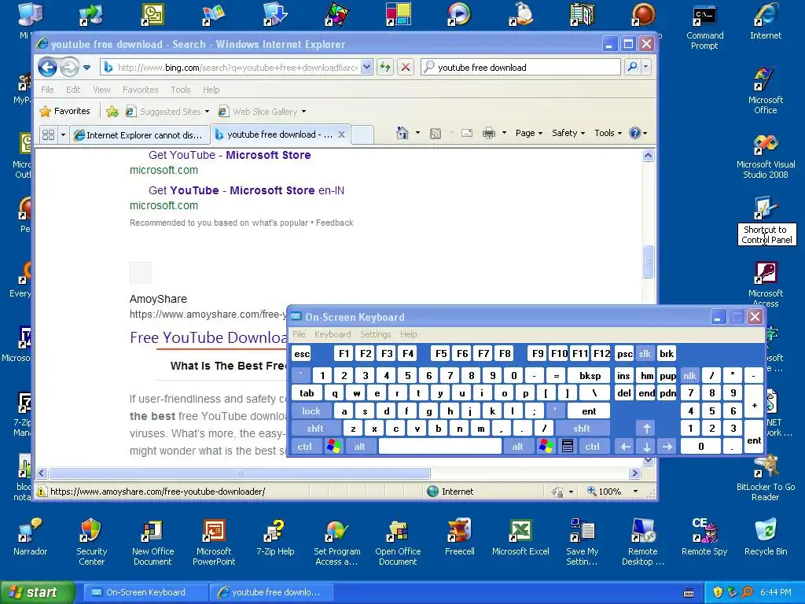Switch to Internet Explorer cannot display tab
This screenshot has height=604, width=805.
point(140,134)
